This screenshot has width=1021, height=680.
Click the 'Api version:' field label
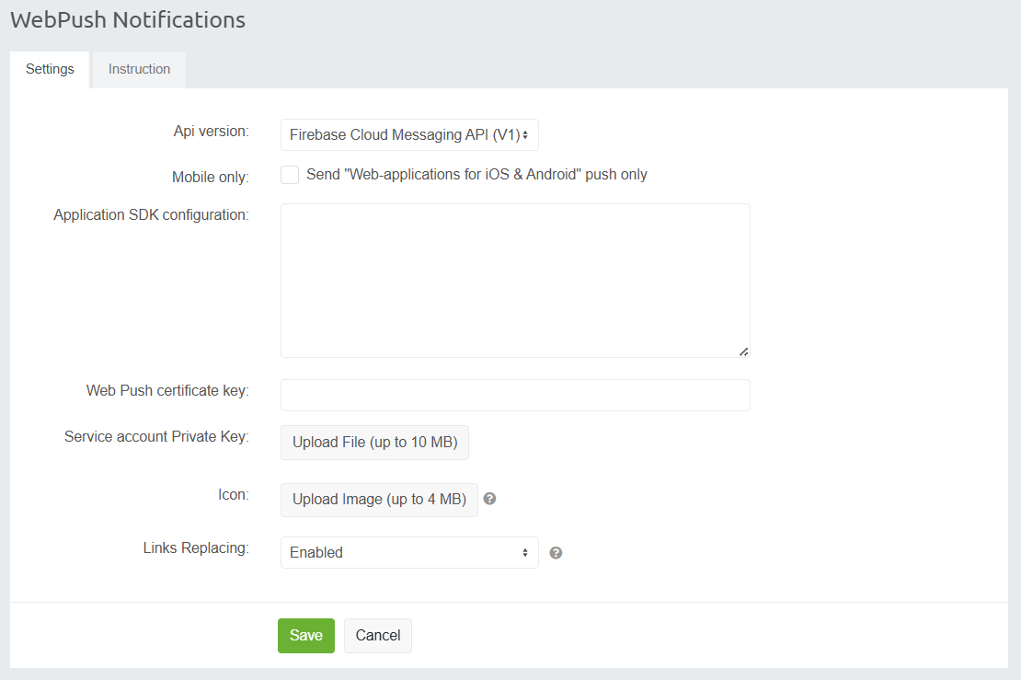click(211, 132)
